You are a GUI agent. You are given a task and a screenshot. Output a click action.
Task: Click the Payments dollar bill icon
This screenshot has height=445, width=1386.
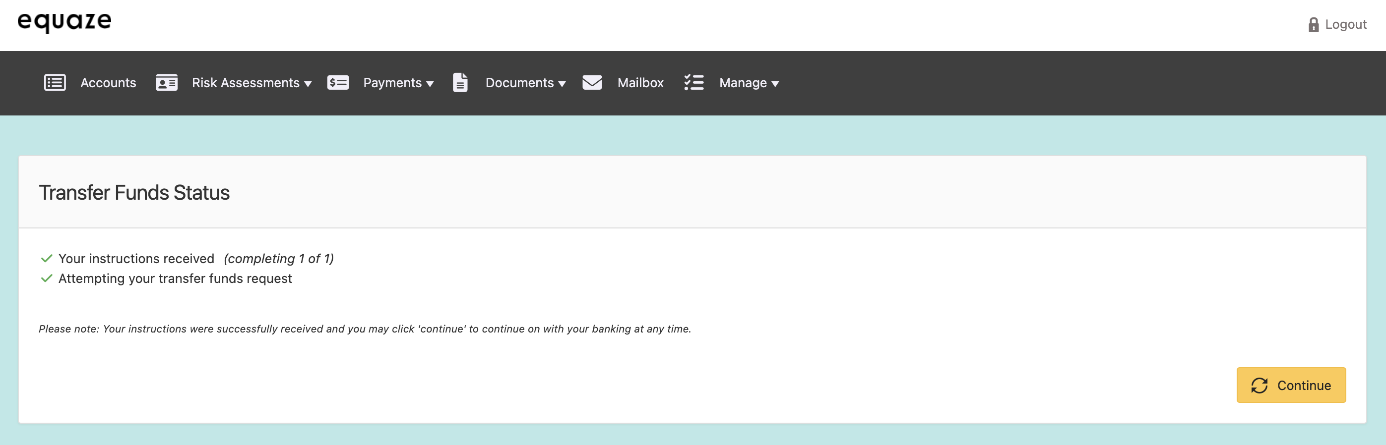tap(338, 83)
